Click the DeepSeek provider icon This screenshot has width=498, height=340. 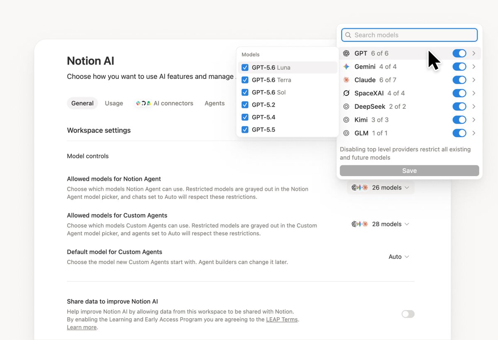346,106
